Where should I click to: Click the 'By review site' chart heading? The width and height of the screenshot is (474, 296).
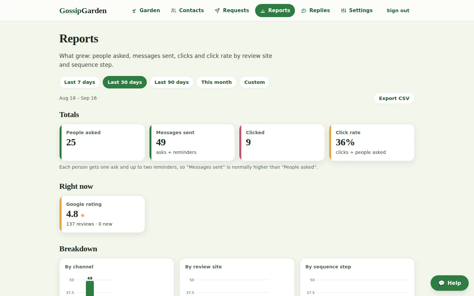203,267
